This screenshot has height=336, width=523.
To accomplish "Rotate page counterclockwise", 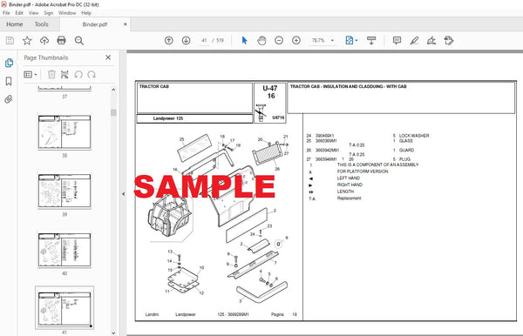I will coord(78,75).
